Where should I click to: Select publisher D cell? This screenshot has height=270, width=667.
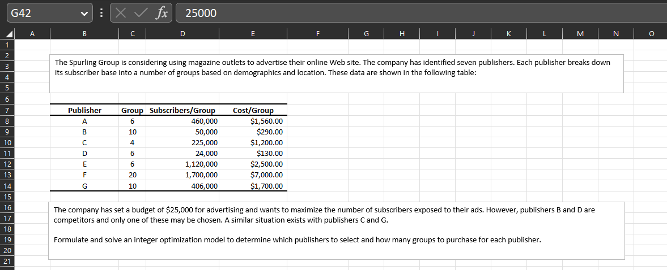point(84,154)
